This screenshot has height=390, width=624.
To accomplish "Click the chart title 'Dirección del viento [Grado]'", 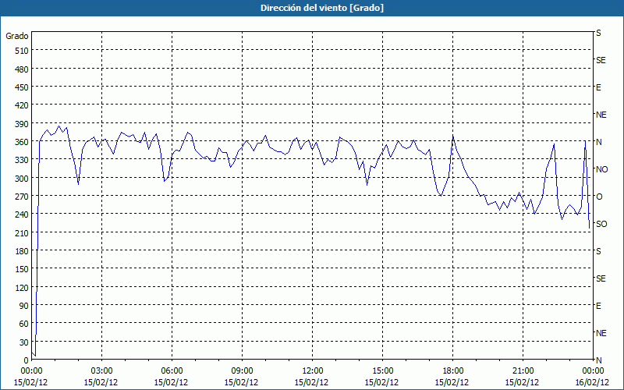I will coord(322,8).
